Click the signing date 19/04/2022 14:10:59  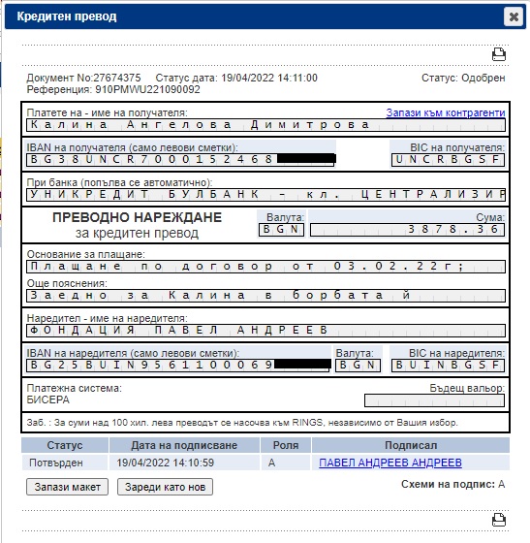tap(165, 463)
